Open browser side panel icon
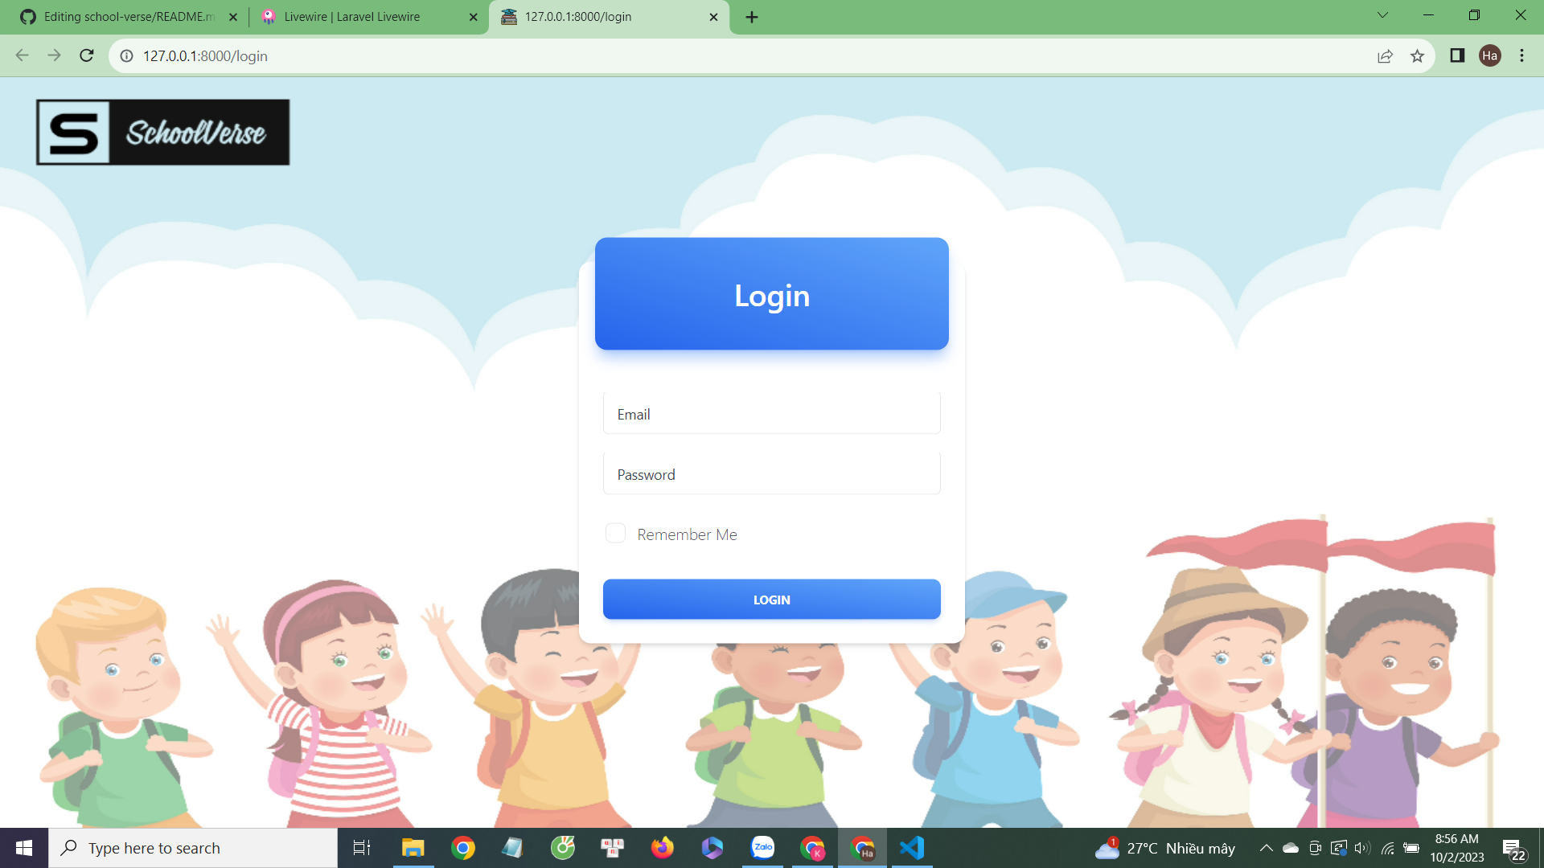This screenshot has width=1544, height=868. 1457,55
